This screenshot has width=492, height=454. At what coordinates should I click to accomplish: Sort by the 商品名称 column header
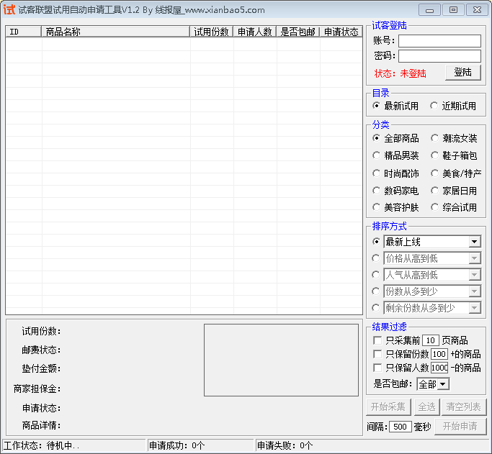(115, 32)
